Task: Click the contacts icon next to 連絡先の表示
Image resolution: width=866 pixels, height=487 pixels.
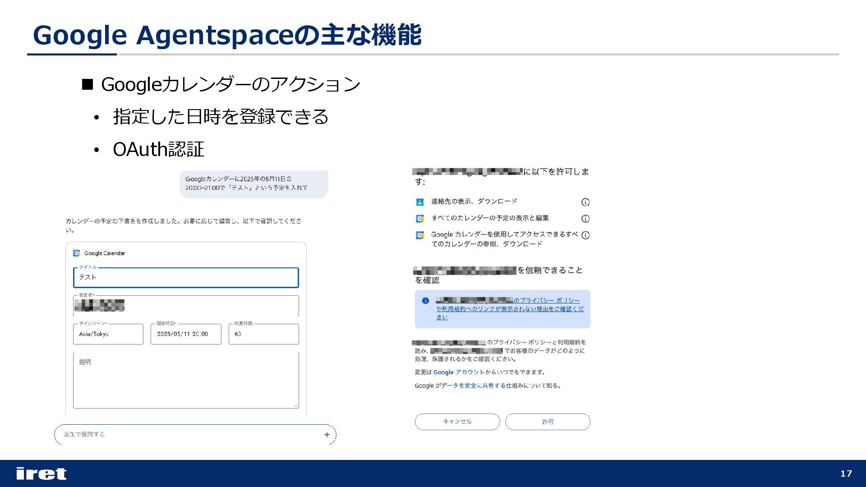Action: pos(419,202)
